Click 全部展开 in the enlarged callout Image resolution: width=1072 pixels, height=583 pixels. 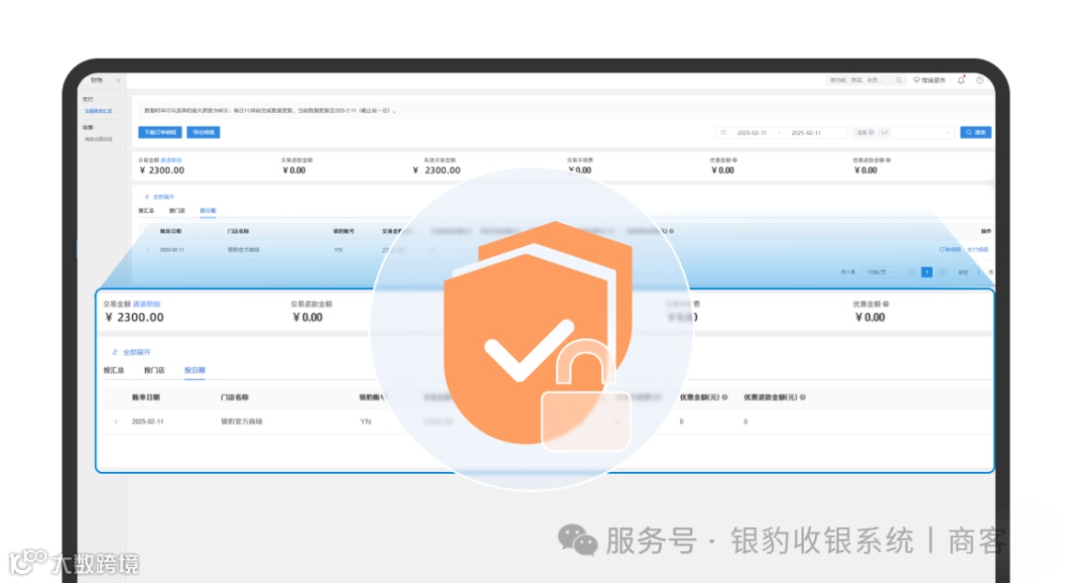pyautogui.click(x=131, y=352)
